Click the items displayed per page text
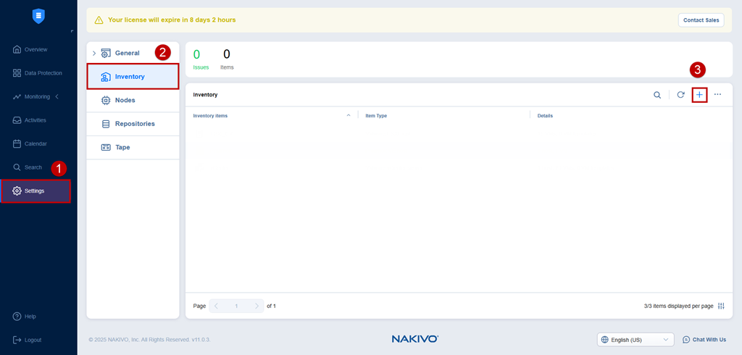The height and width of the screenshot is (355, 742). pyautogui.click(x=678, y=306)
